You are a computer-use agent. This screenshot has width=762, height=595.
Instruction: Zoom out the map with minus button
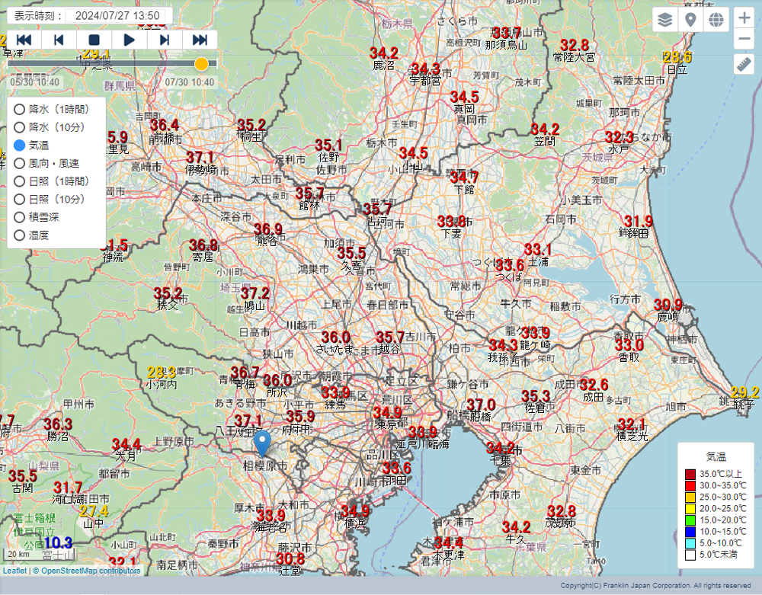[744, 40]
